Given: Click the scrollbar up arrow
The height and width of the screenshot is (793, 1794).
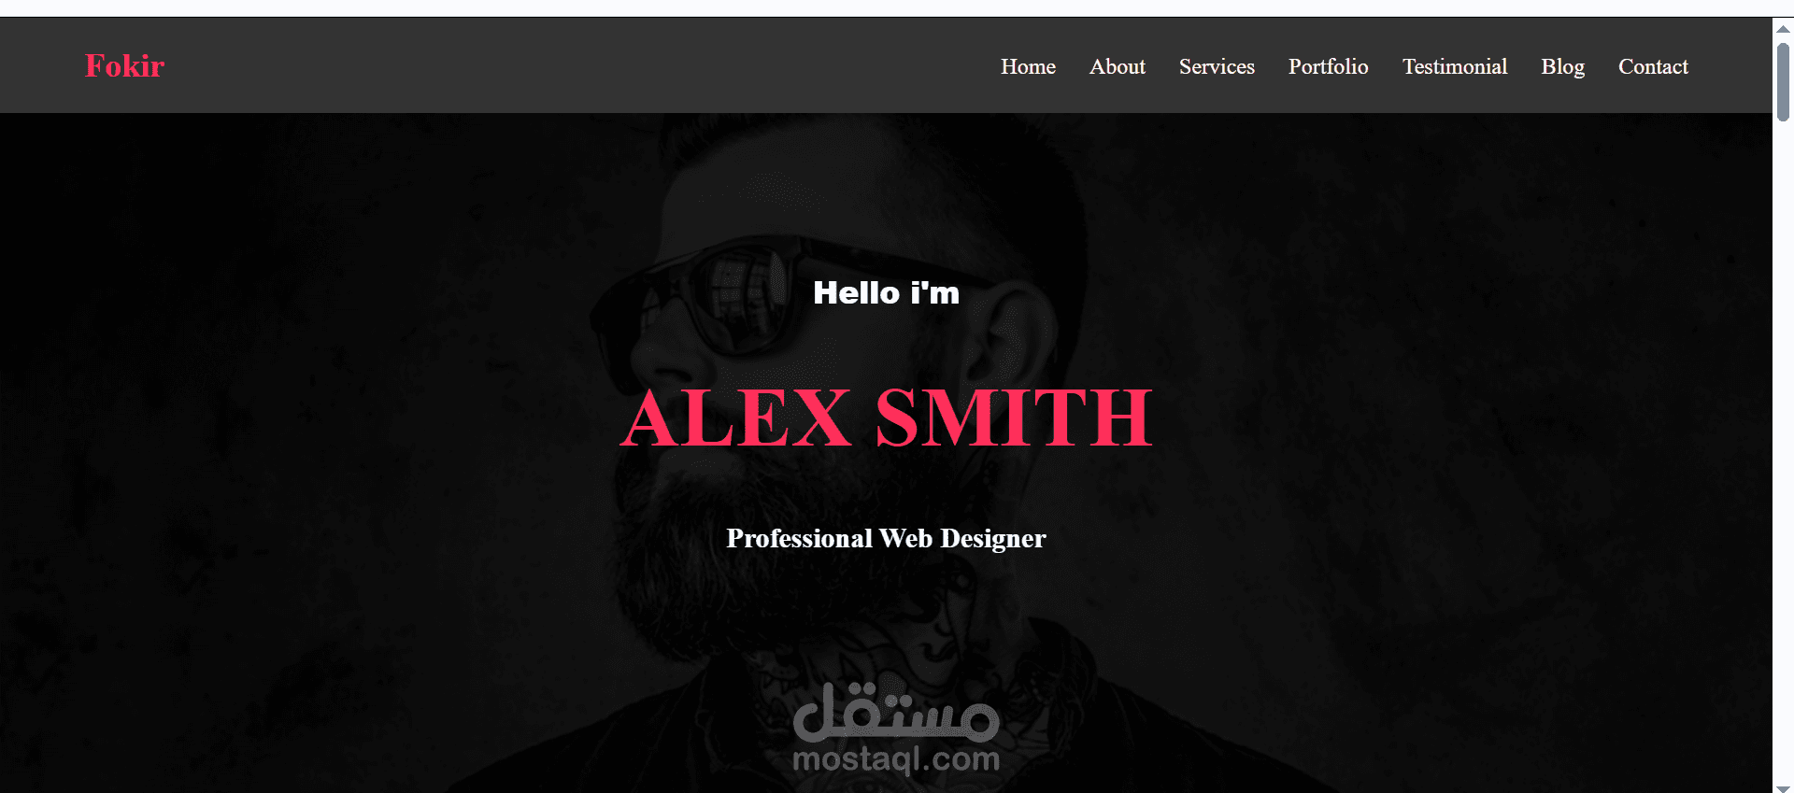Looking at the screenshot, I should click(x=1783, y=28).
